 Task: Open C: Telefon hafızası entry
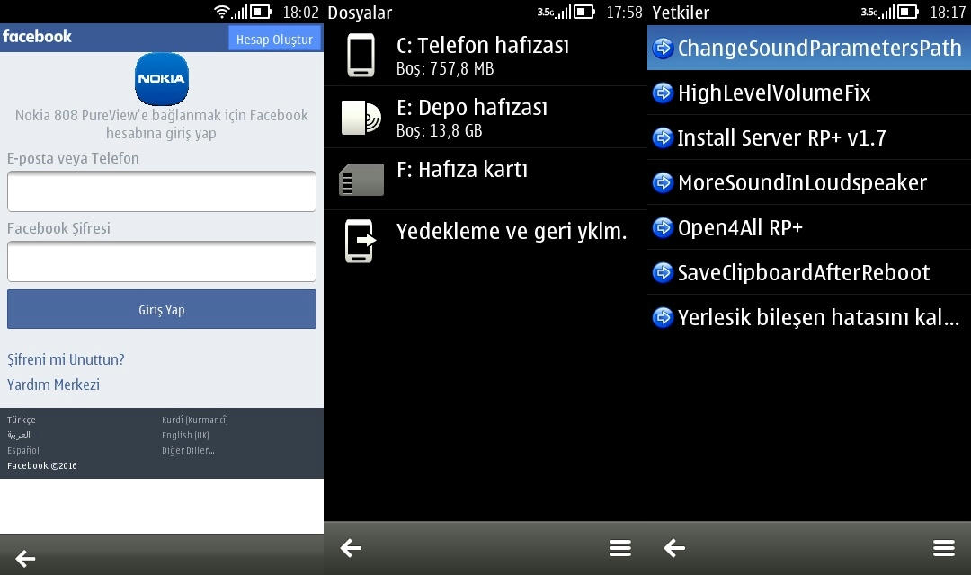485,55
